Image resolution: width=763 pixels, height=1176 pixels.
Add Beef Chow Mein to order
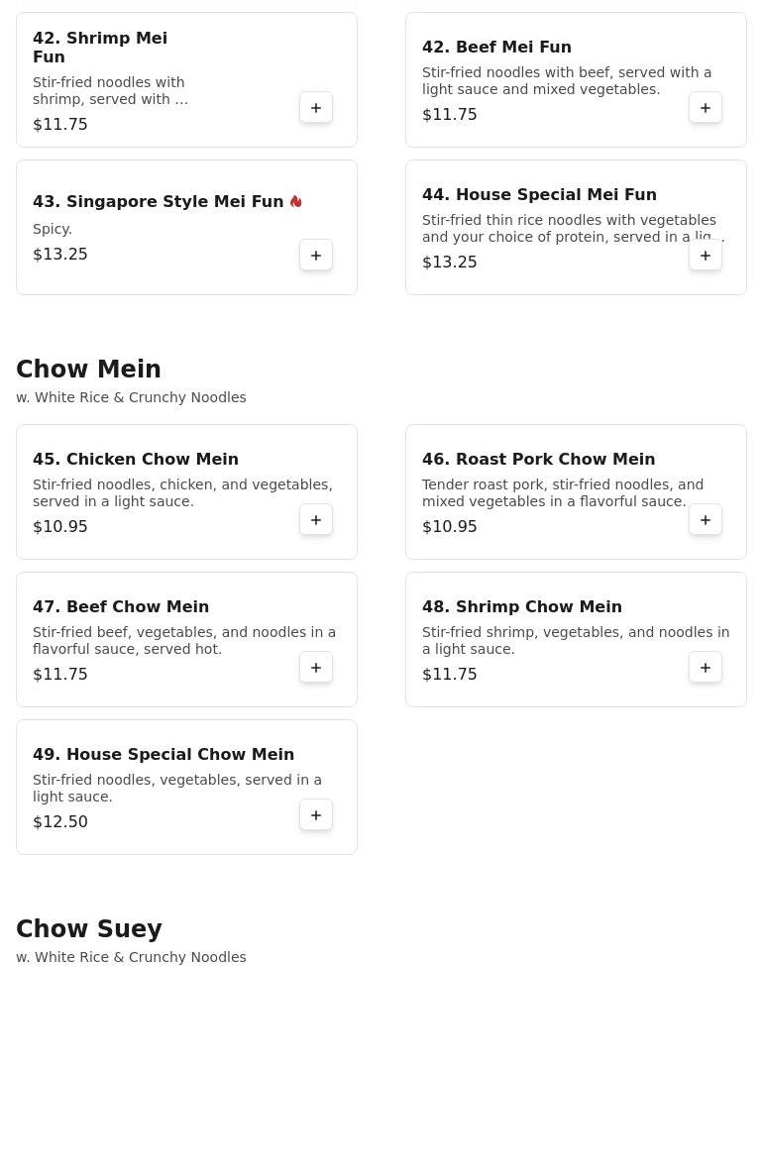316,668
